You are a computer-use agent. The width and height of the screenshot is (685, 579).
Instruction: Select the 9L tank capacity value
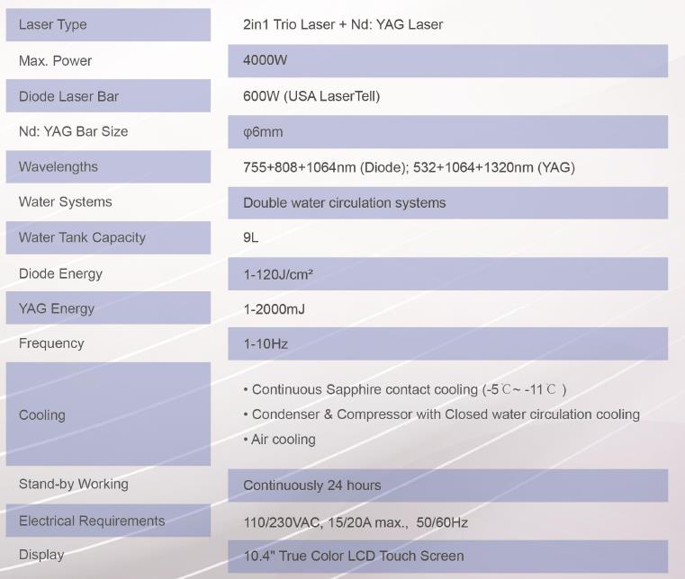tap(251, 237)
